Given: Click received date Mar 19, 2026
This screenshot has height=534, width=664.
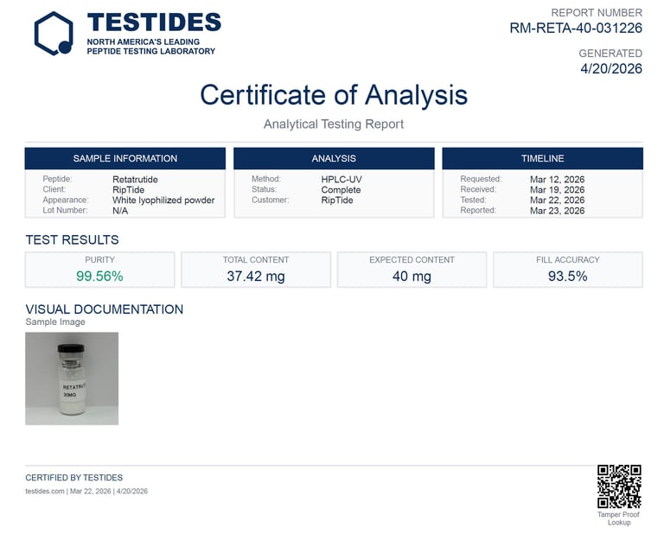Looking at the screenshot, I should (x=558, y=189).
